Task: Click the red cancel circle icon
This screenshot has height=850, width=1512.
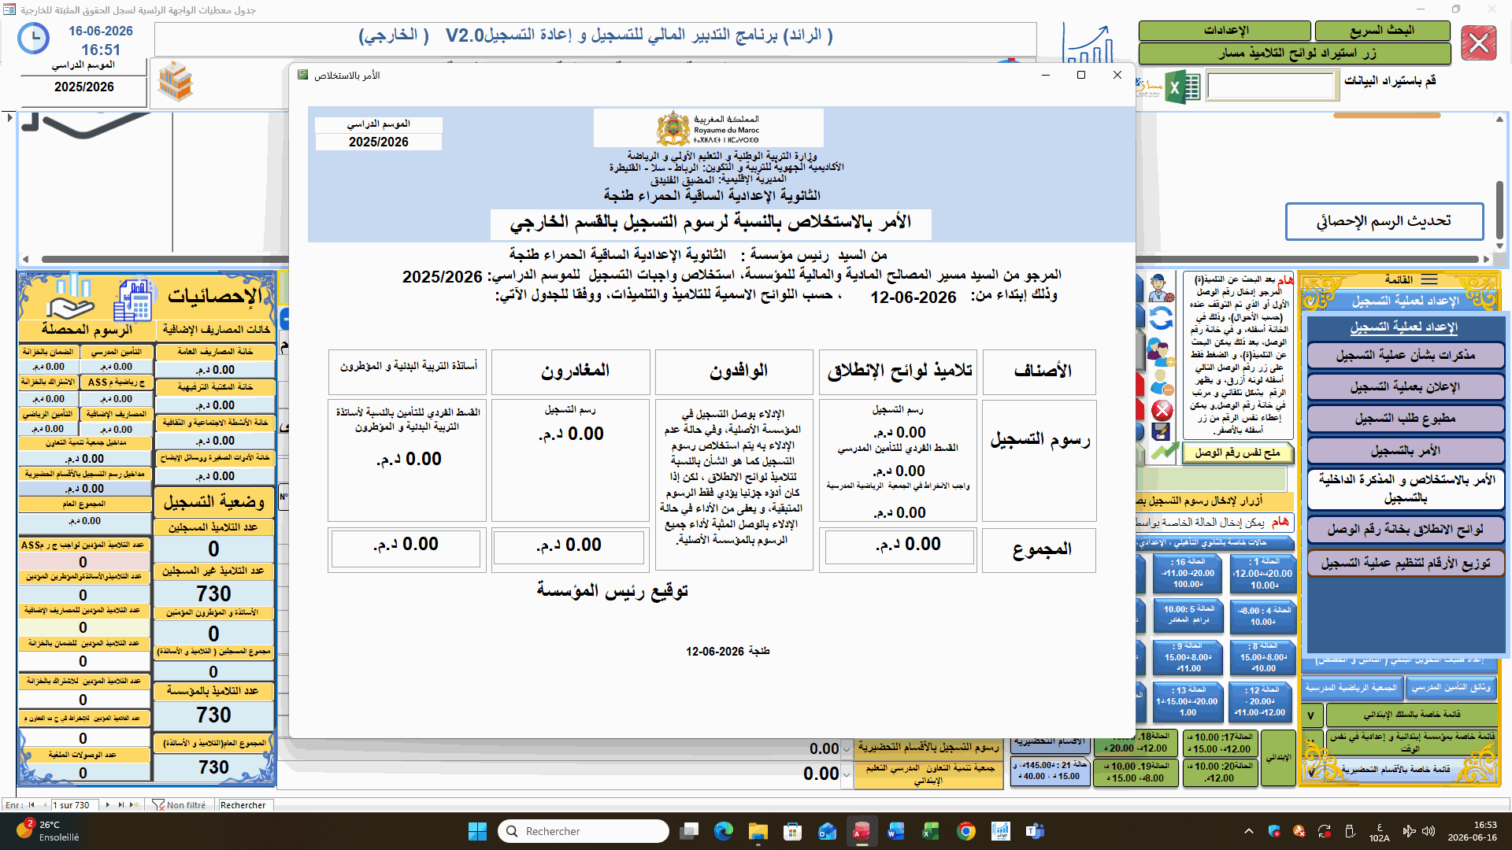Action: (x=1162, y=410)
